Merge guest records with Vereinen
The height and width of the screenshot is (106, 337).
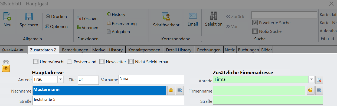pos(87,27)
